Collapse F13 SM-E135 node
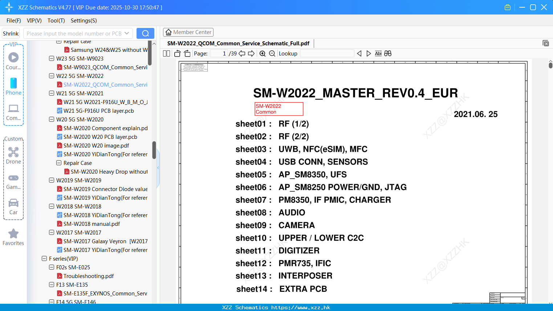Screen dimensions: 553x311 [x=52, y=285]
